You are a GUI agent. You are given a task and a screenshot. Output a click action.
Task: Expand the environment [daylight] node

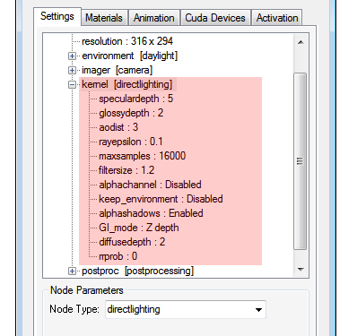pyautogui.click(x=72, y=56)
